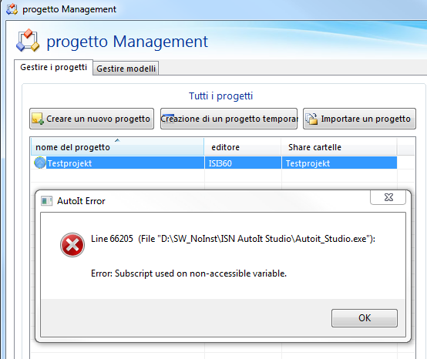The image size is (427, 359).
Task: Click the import project icon
Action: (312, 119)
